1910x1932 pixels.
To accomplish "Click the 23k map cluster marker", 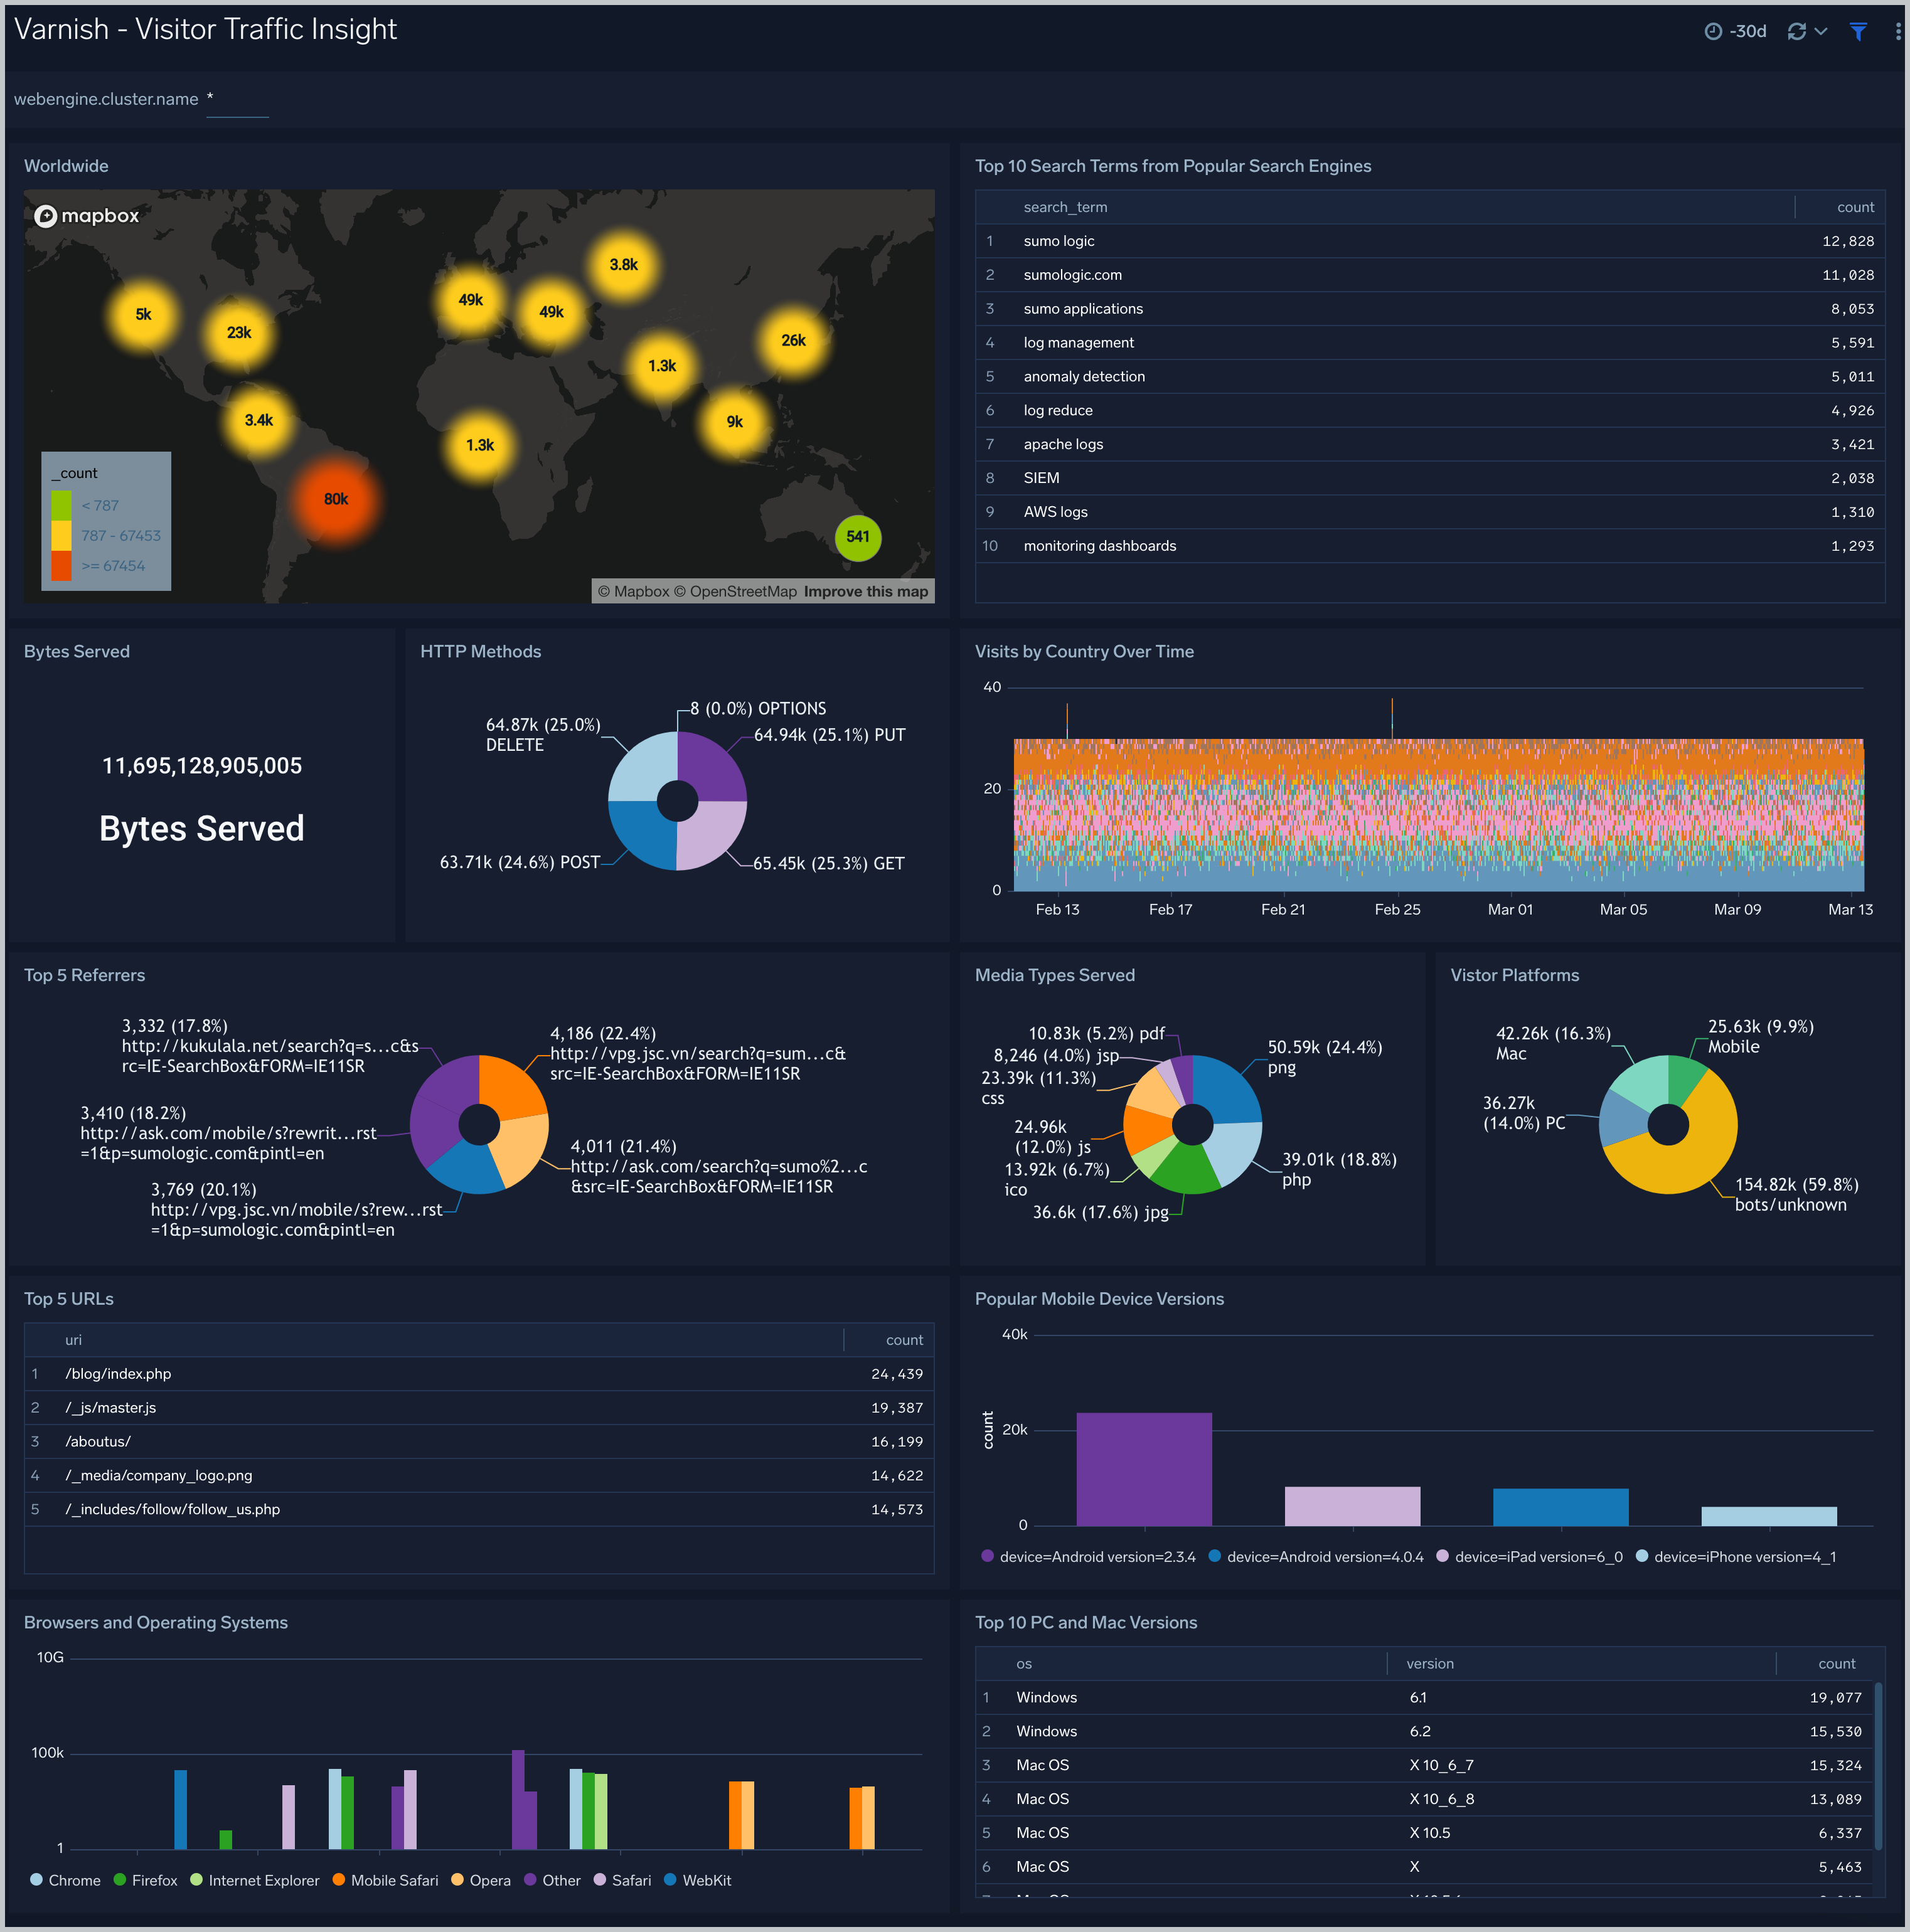I will pos(238,333).
